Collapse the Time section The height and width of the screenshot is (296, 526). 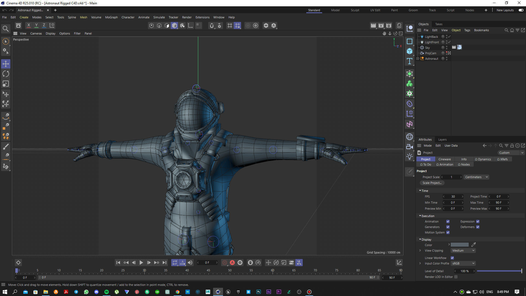click(x=420, y=190)
